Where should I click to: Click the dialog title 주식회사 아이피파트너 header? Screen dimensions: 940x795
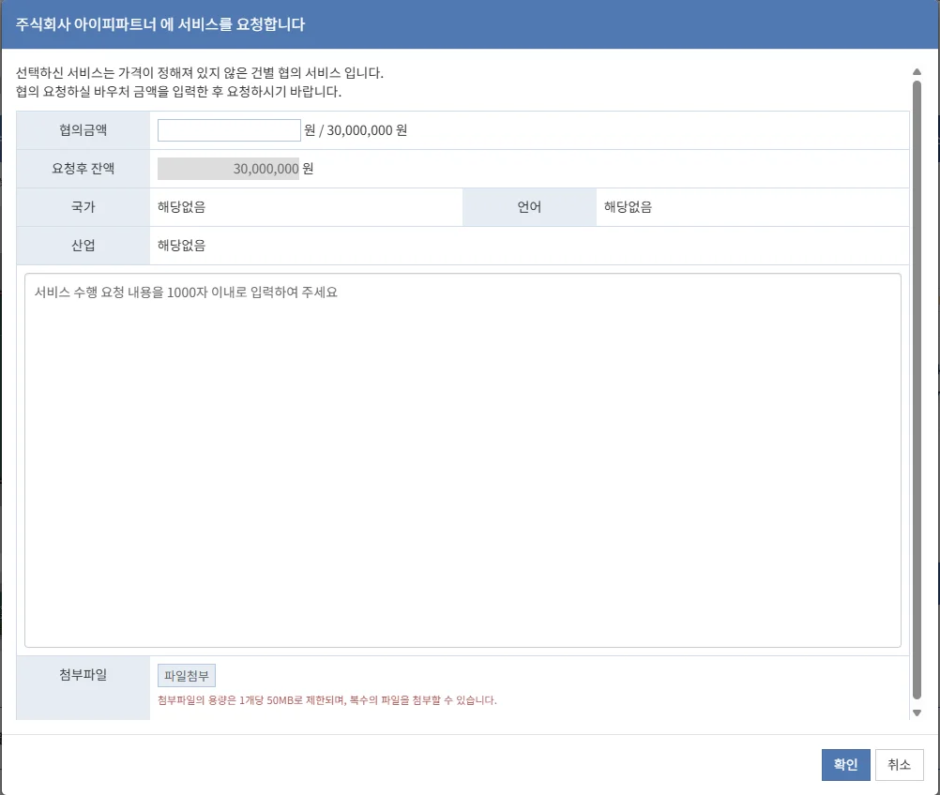[x=160, y=24]
